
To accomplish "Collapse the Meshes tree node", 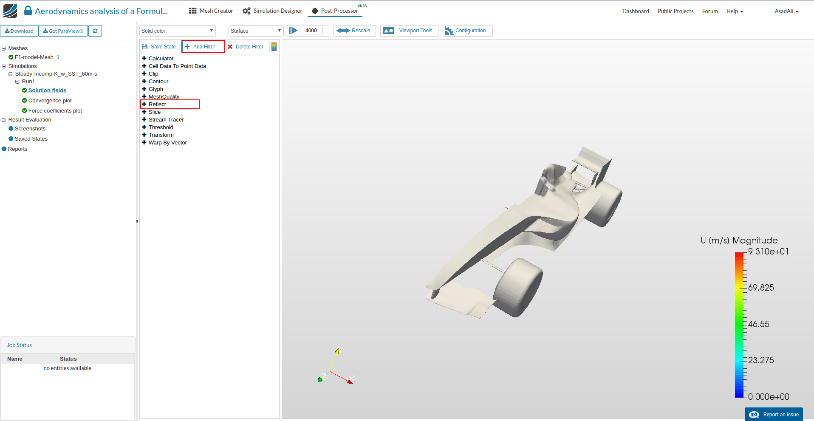I will pos(4,48).
